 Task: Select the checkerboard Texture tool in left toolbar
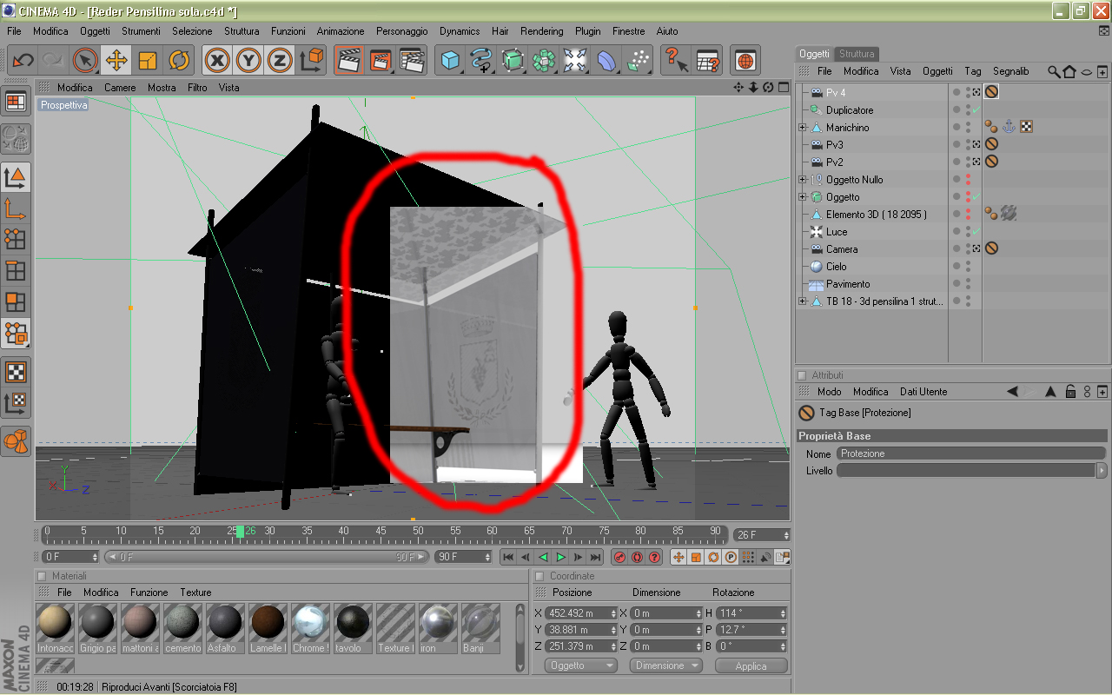16,372
